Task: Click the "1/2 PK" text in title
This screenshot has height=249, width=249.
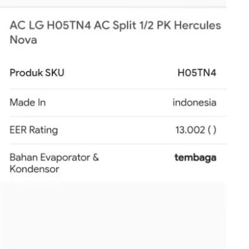Action: 155,25
